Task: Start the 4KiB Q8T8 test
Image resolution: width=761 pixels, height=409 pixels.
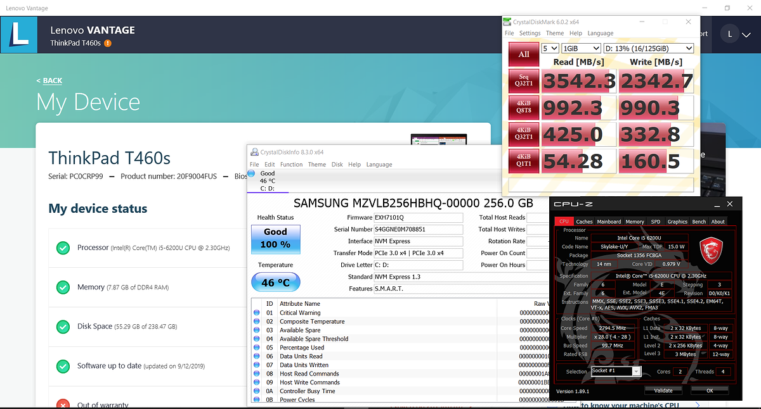Action: (524, 108)
